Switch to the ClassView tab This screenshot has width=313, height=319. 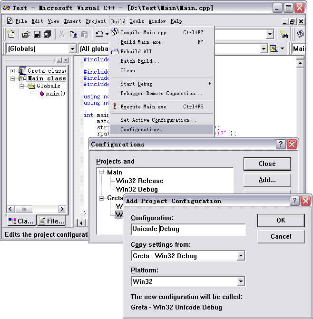pyautogui.click(x=21, y=221)
